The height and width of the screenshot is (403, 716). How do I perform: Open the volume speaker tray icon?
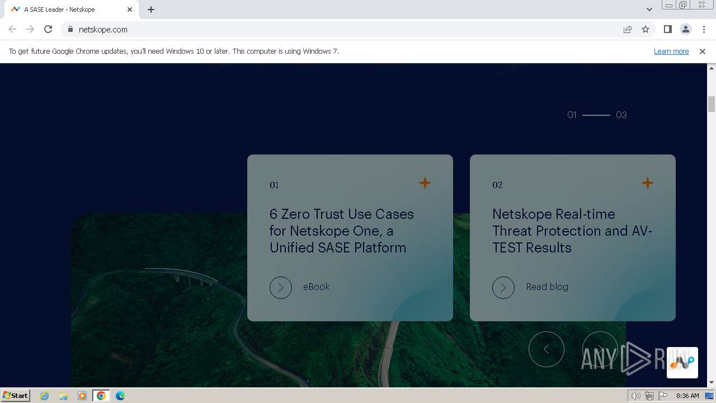tap(636, 396)
